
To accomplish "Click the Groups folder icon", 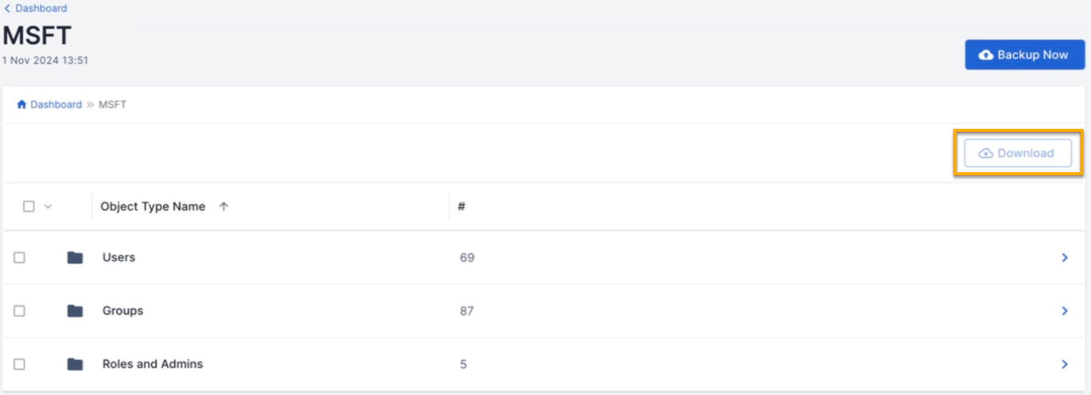I will click(75, 311).
